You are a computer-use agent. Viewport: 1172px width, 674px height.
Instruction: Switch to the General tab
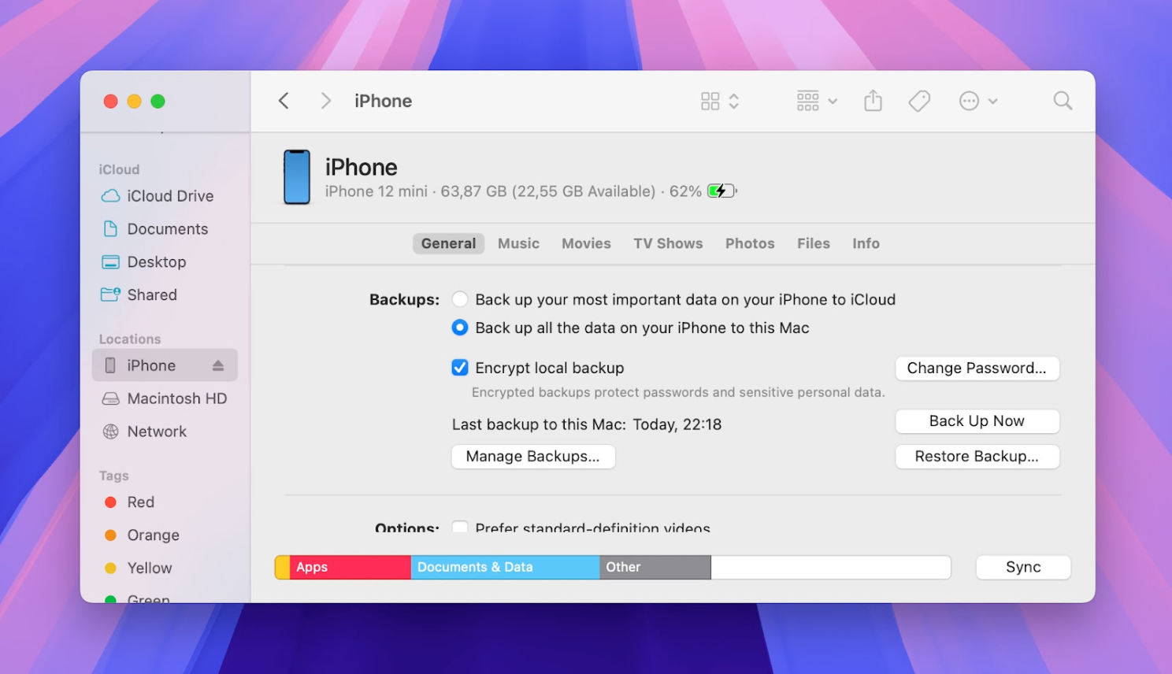pyautogui.click(x=448, y=243)
